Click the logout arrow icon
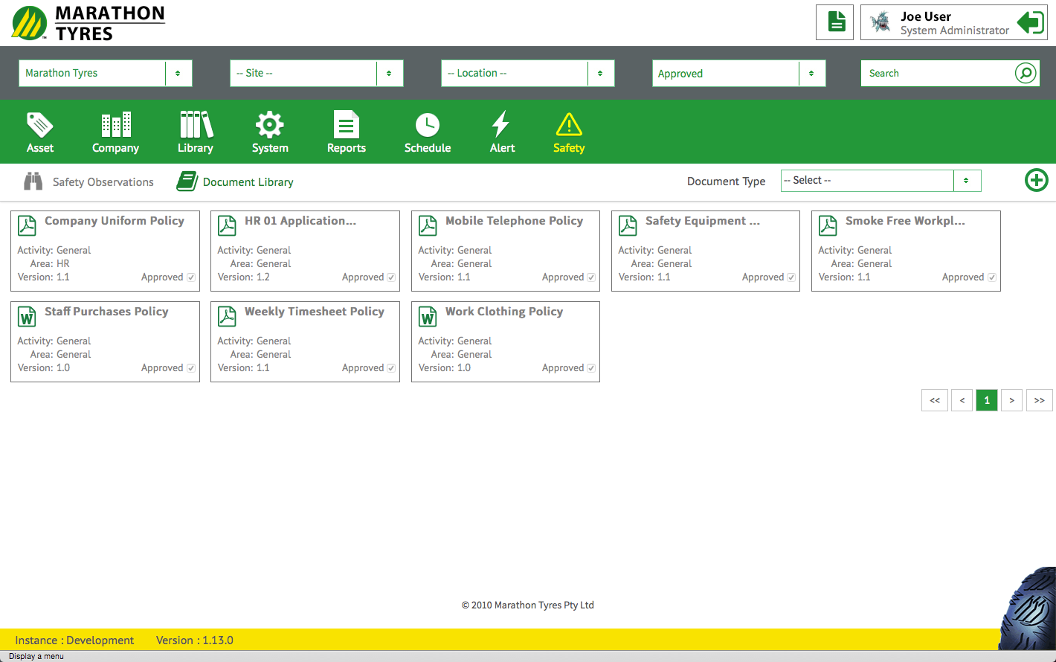This screenshot has height=662, width=1056. pyautogui.click(x=1030, y=22)
